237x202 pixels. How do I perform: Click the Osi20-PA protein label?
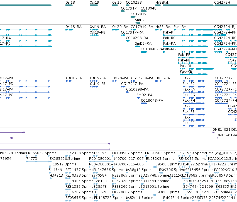[x=120, y=78]
